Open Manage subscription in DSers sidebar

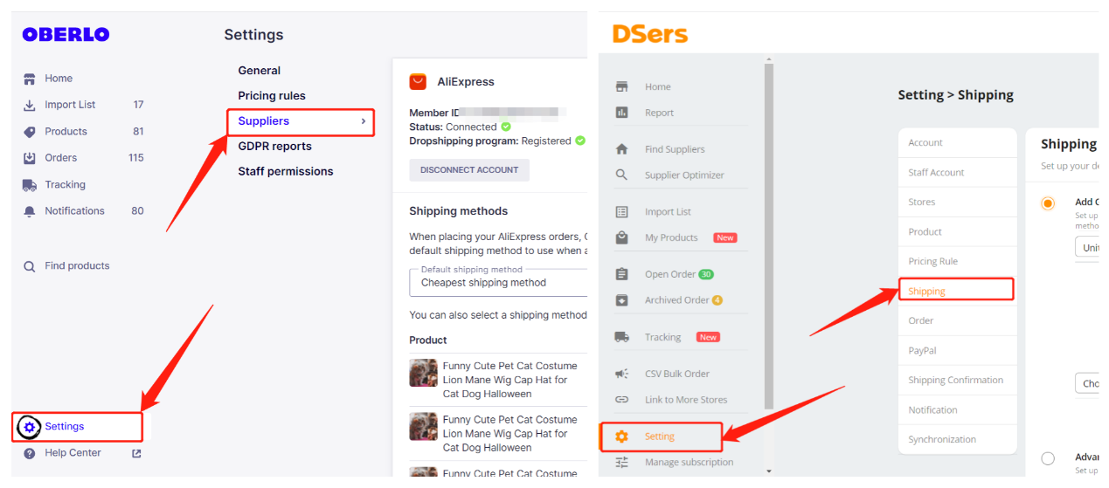(689, 463)
